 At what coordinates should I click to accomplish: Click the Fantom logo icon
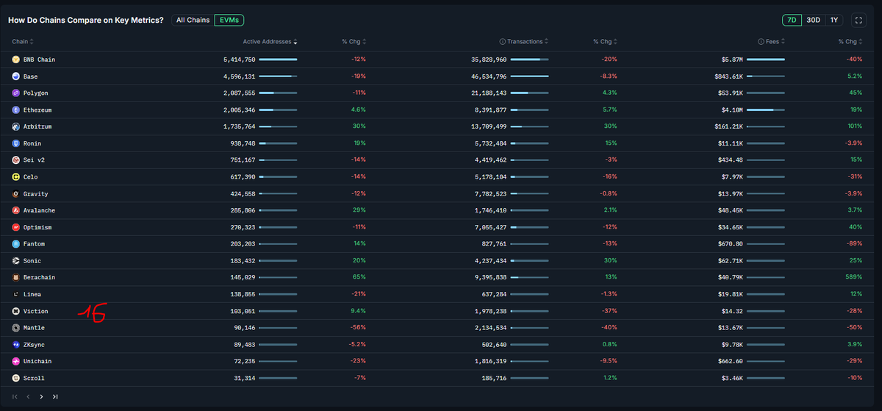pyautogui.click(x=15, y=244)
